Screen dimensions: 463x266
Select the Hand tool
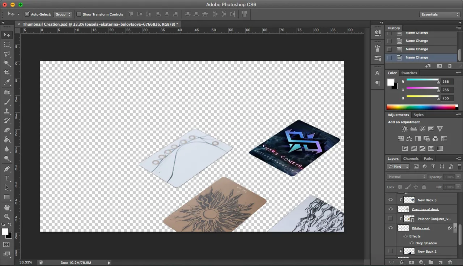tap(7, 207)
